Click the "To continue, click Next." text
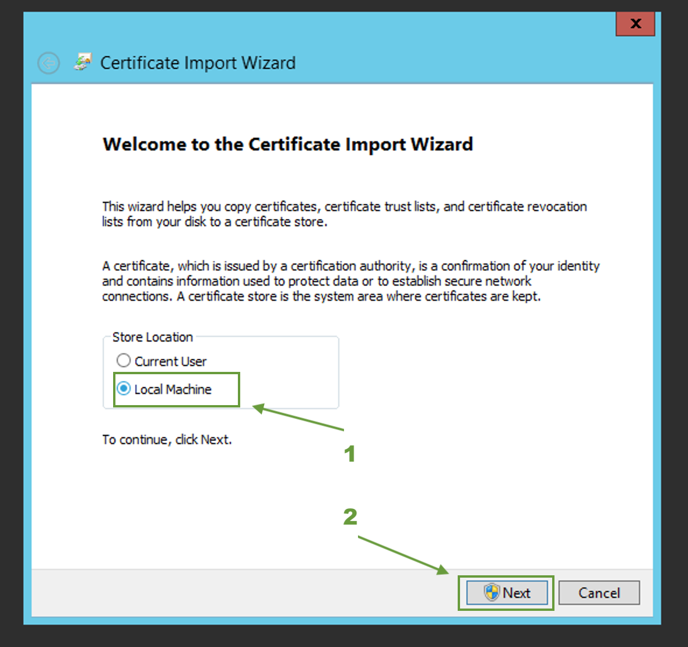 tap(167, 439)
